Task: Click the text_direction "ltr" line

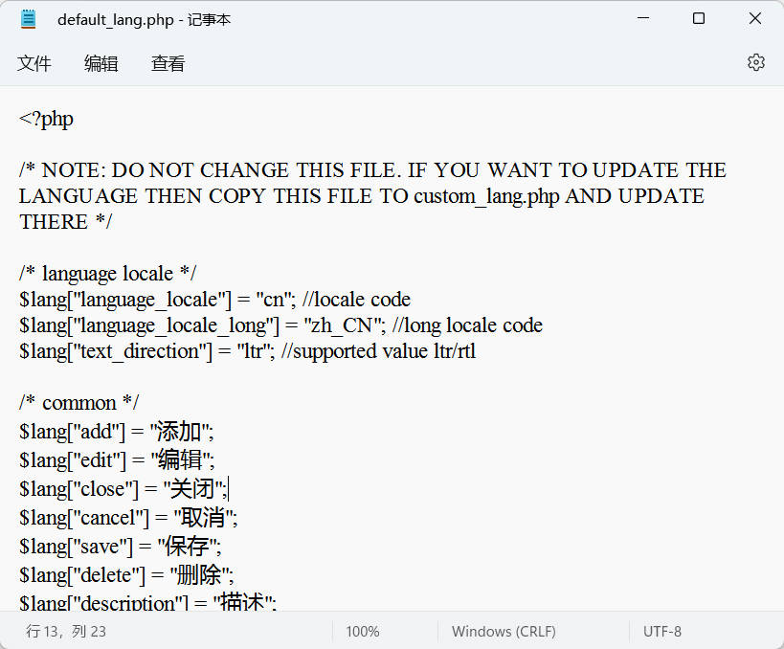Action: tap(248, 351)
